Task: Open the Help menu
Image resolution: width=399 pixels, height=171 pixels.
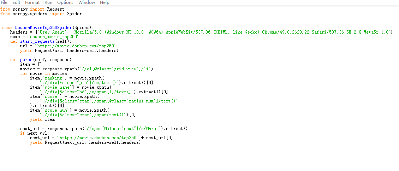Action: click(105, 2)
